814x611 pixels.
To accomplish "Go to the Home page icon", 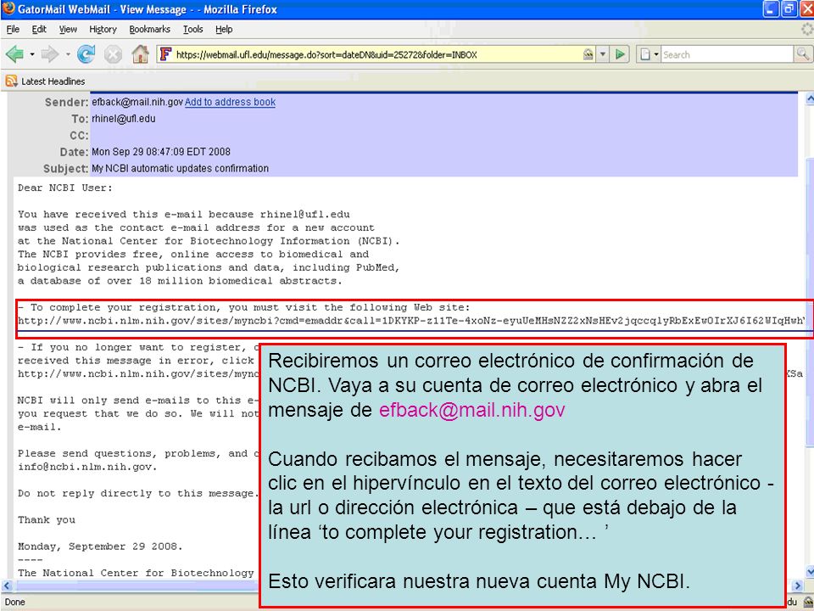I will pyautogui.click(x=140, y=54).
